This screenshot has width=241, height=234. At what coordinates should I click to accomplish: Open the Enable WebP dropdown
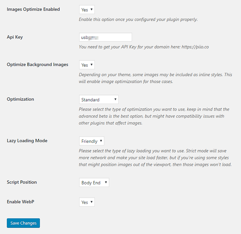tap(87, 202)
